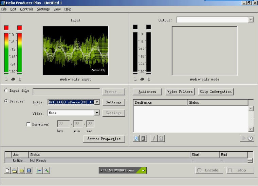The height and width of the screenshot is (186, 258).
Task: Click the RealNetworks.com banner text
Action: coord(117,170)
